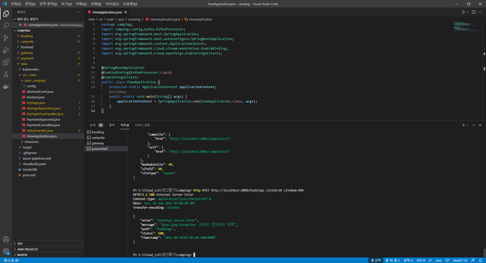Split the editor to the right

tap(474, 12)
